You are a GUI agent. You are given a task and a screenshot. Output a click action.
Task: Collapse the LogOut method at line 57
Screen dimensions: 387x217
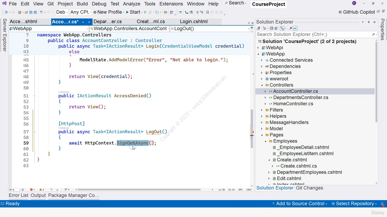(x=34, y=132)
